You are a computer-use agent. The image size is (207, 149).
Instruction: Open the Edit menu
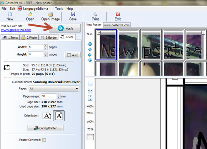[x=12, y=9]
